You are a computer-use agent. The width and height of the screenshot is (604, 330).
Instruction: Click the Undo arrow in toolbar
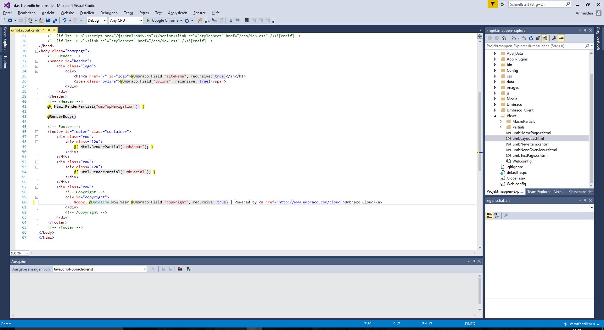pos(64,20)
